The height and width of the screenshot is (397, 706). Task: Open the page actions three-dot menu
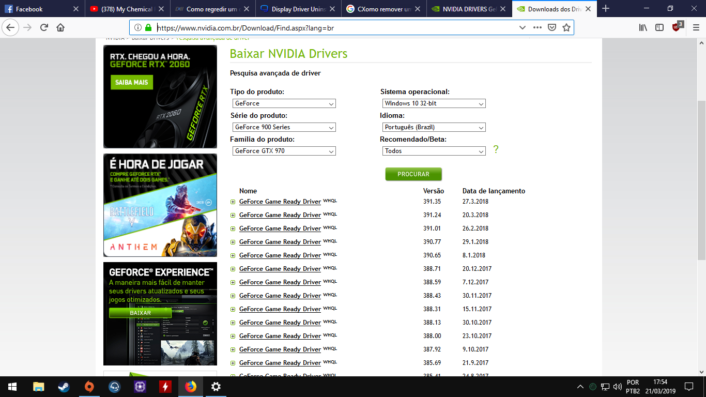point(538,27)
